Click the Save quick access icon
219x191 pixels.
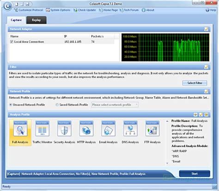pos(27,4)
